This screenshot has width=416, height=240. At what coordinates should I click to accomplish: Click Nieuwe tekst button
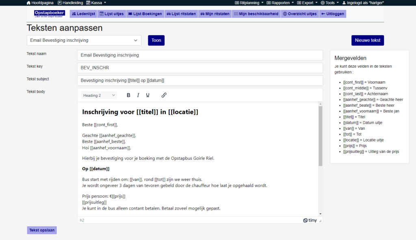tap(367, 41)
